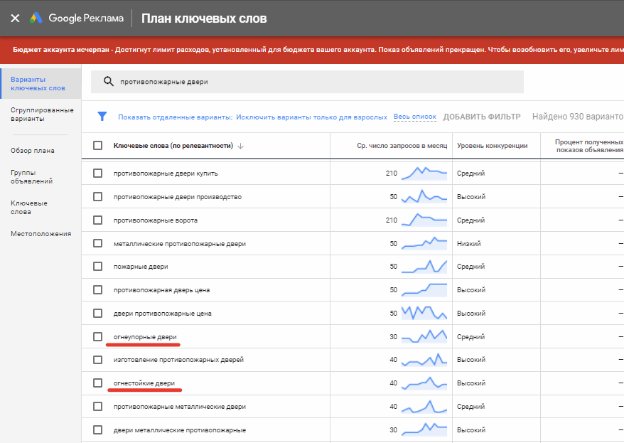Viewport: 624px width, 443px height.
Task: Click search field with 'противопожарные двери'
Action: click(x=307, y=82)
